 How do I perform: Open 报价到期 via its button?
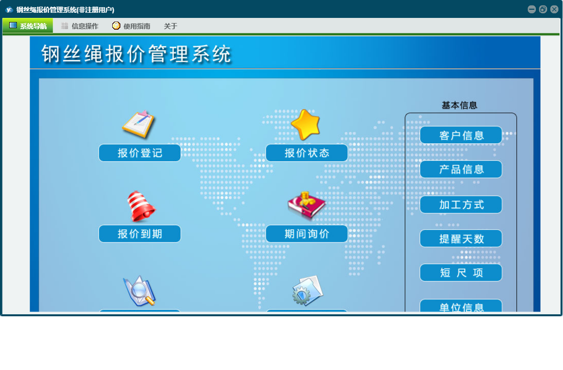pos(140,234)
